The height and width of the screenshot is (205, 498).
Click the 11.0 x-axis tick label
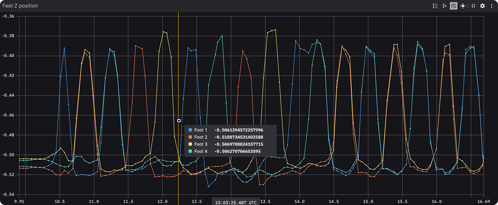[x=94, y=201]
